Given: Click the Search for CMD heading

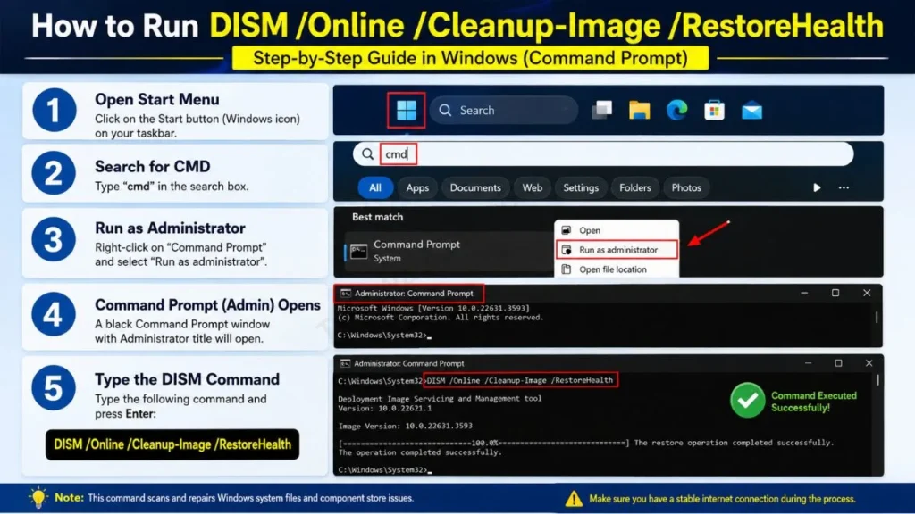Looking at the screenshot, I should point(152,166).
